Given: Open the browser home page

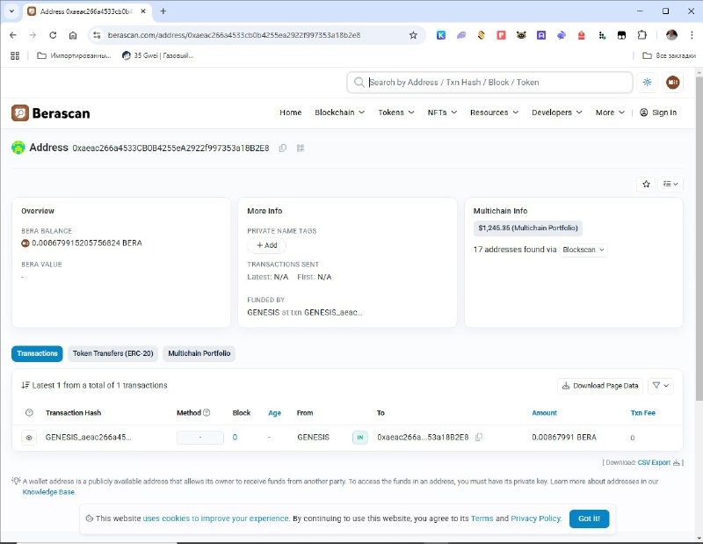Looking at the screenshot, I should click(x=73, y=35).
